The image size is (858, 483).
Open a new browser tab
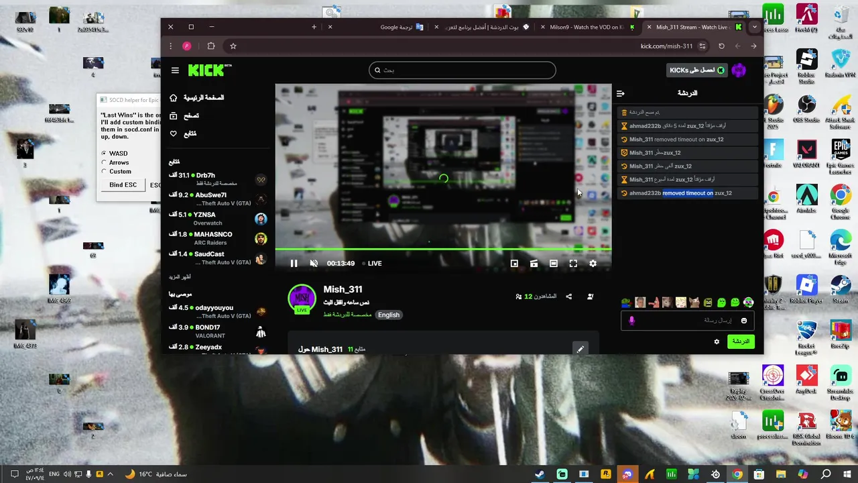314,27
